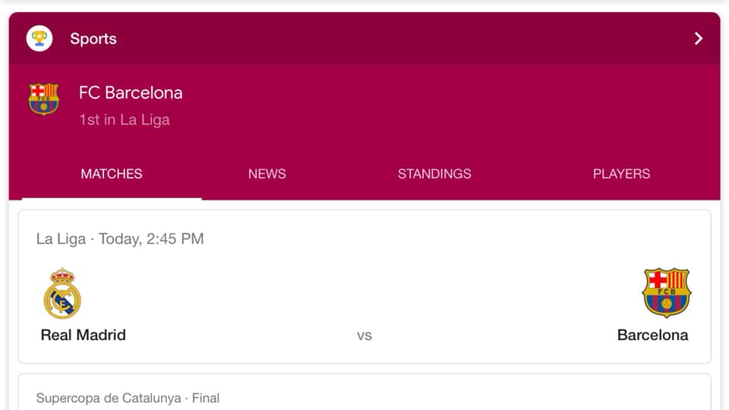Go to the PLAYERS tab
Viewport: 729px width, 410px height.
tap(621, 174)
